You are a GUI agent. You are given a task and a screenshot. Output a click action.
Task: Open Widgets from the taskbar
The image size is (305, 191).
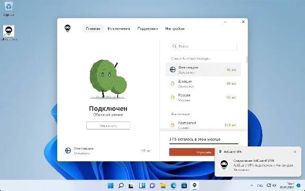[x=142, y=186]
